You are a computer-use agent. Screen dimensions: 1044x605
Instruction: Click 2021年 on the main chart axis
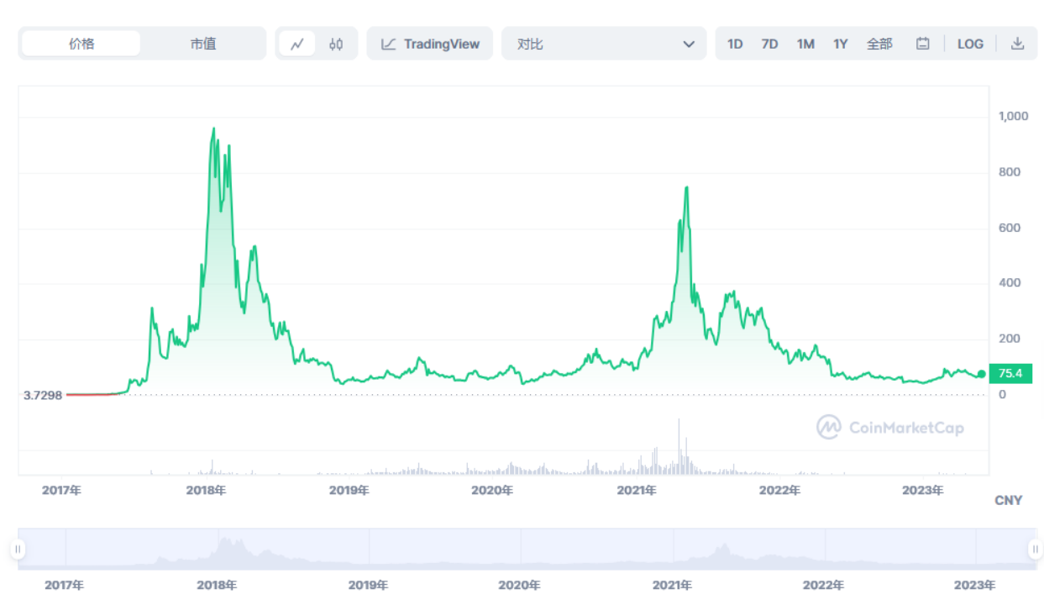[636, 490]
